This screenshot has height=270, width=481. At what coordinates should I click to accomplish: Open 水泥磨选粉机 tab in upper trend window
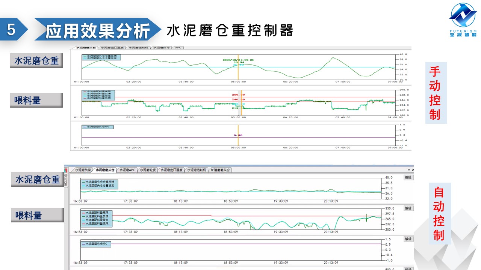[x=139, y=48]
